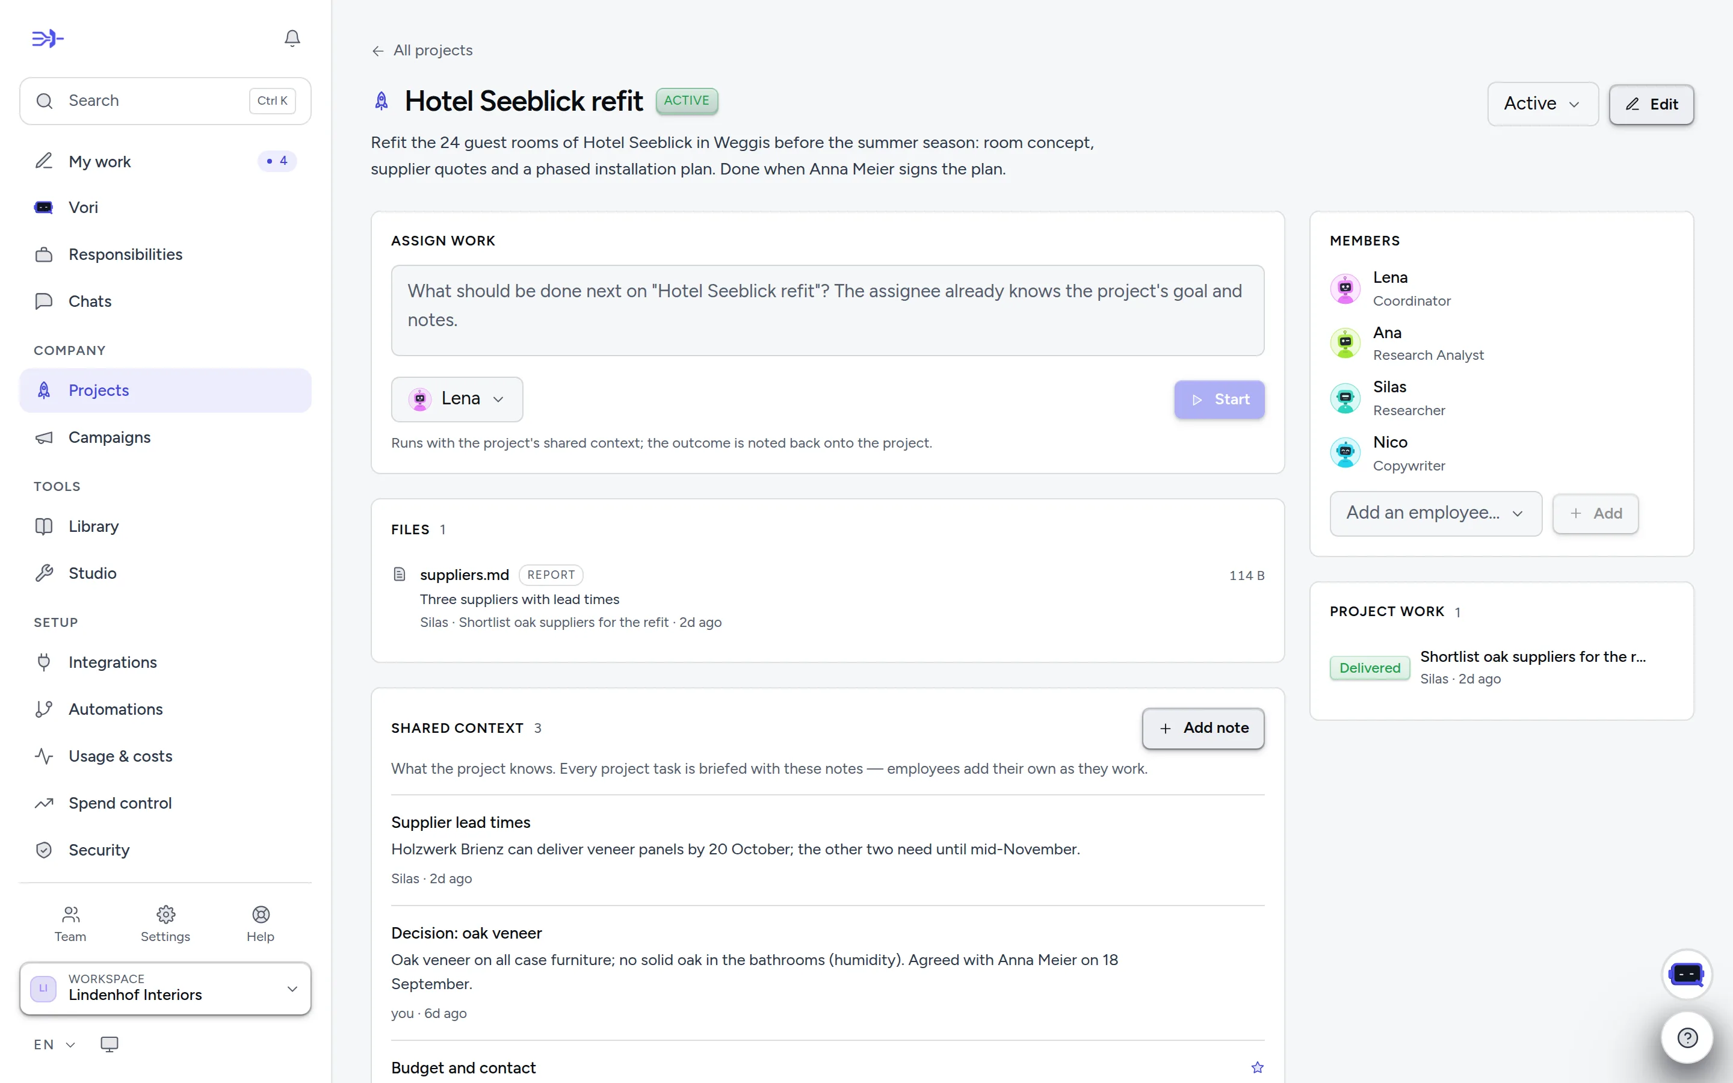Open Studio under Tools
Screen dimensions: 1733x1083
tap(165, 573)
